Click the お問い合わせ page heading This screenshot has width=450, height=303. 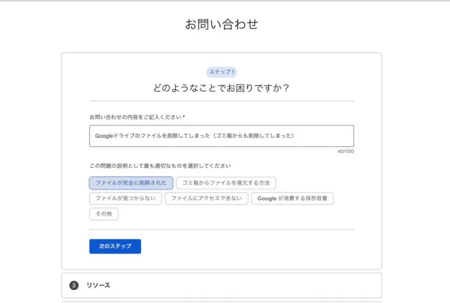pyautogui.click(x=221, y=24)
